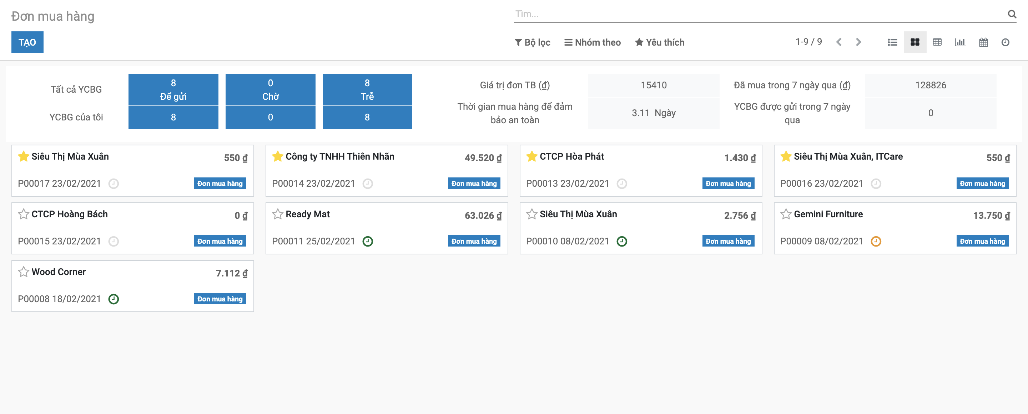
Task: Open the calendar view
Action: click(x=983, y=42)
